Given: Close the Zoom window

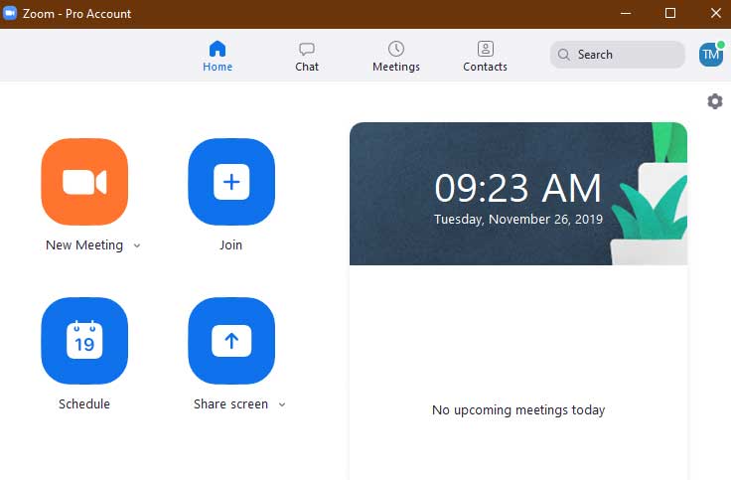Looking at the screenshot, I should 716,13.
